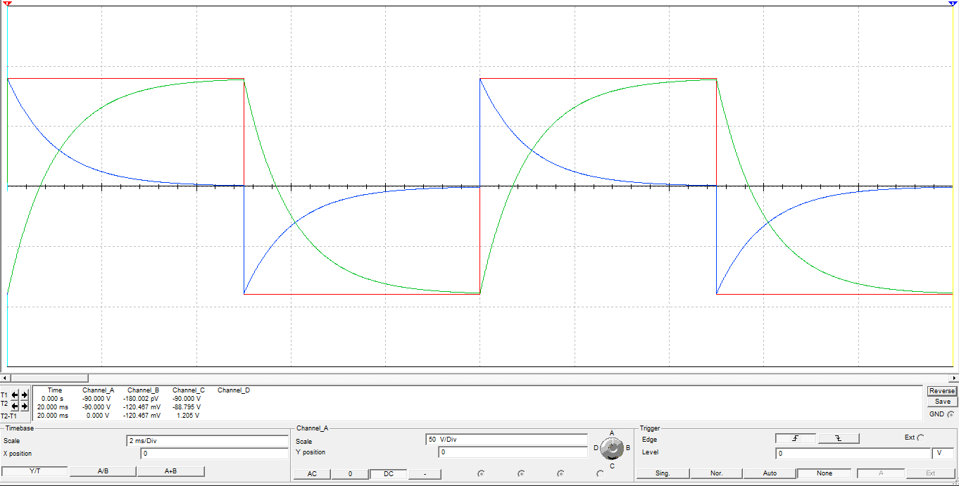Select second channel terminal radio in Channel_A row
Viewport: 959px width, 486px height.
coord(521,473)
